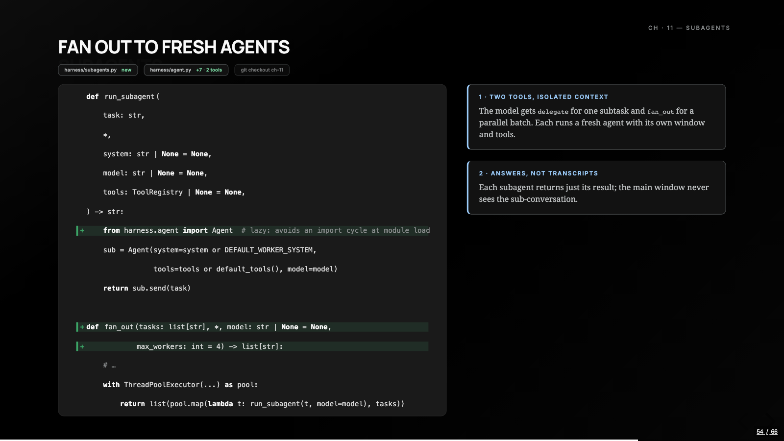Click the 'tools=tools or default_tools(), model=model)' line

click(245, 269)
